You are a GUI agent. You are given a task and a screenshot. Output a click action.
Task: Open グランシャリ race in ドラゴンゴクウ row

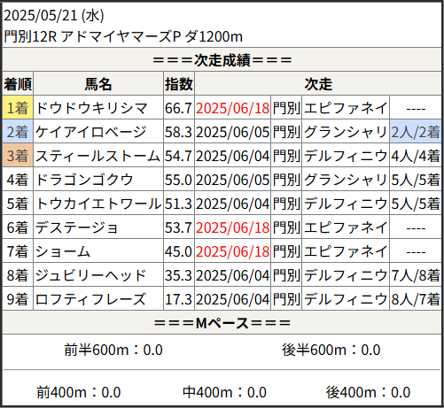[346, 180]
